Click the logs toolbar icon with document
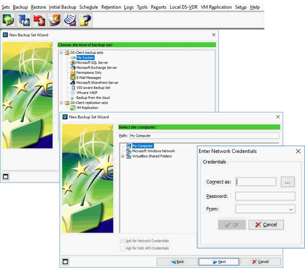Viewport: 305px width, 268px height. click(70, 20)
